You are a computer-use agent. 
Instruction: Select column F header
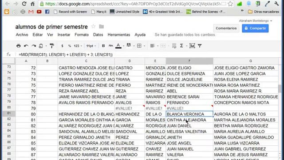pyautogui.click(x=189, y=61)
